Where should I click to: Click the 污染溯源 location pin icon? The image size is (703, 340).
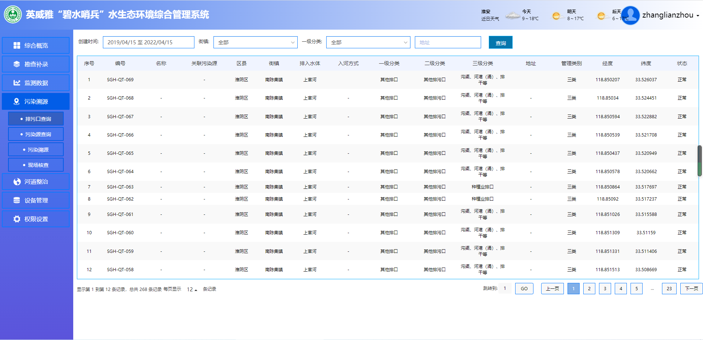click(16, 101)
